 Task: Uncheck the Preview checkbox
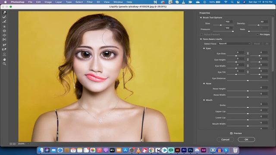click(231, 133)
